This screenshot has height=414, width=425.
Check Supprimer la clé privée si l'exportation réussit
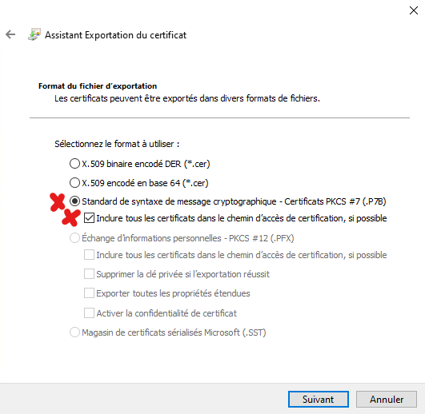89,274
